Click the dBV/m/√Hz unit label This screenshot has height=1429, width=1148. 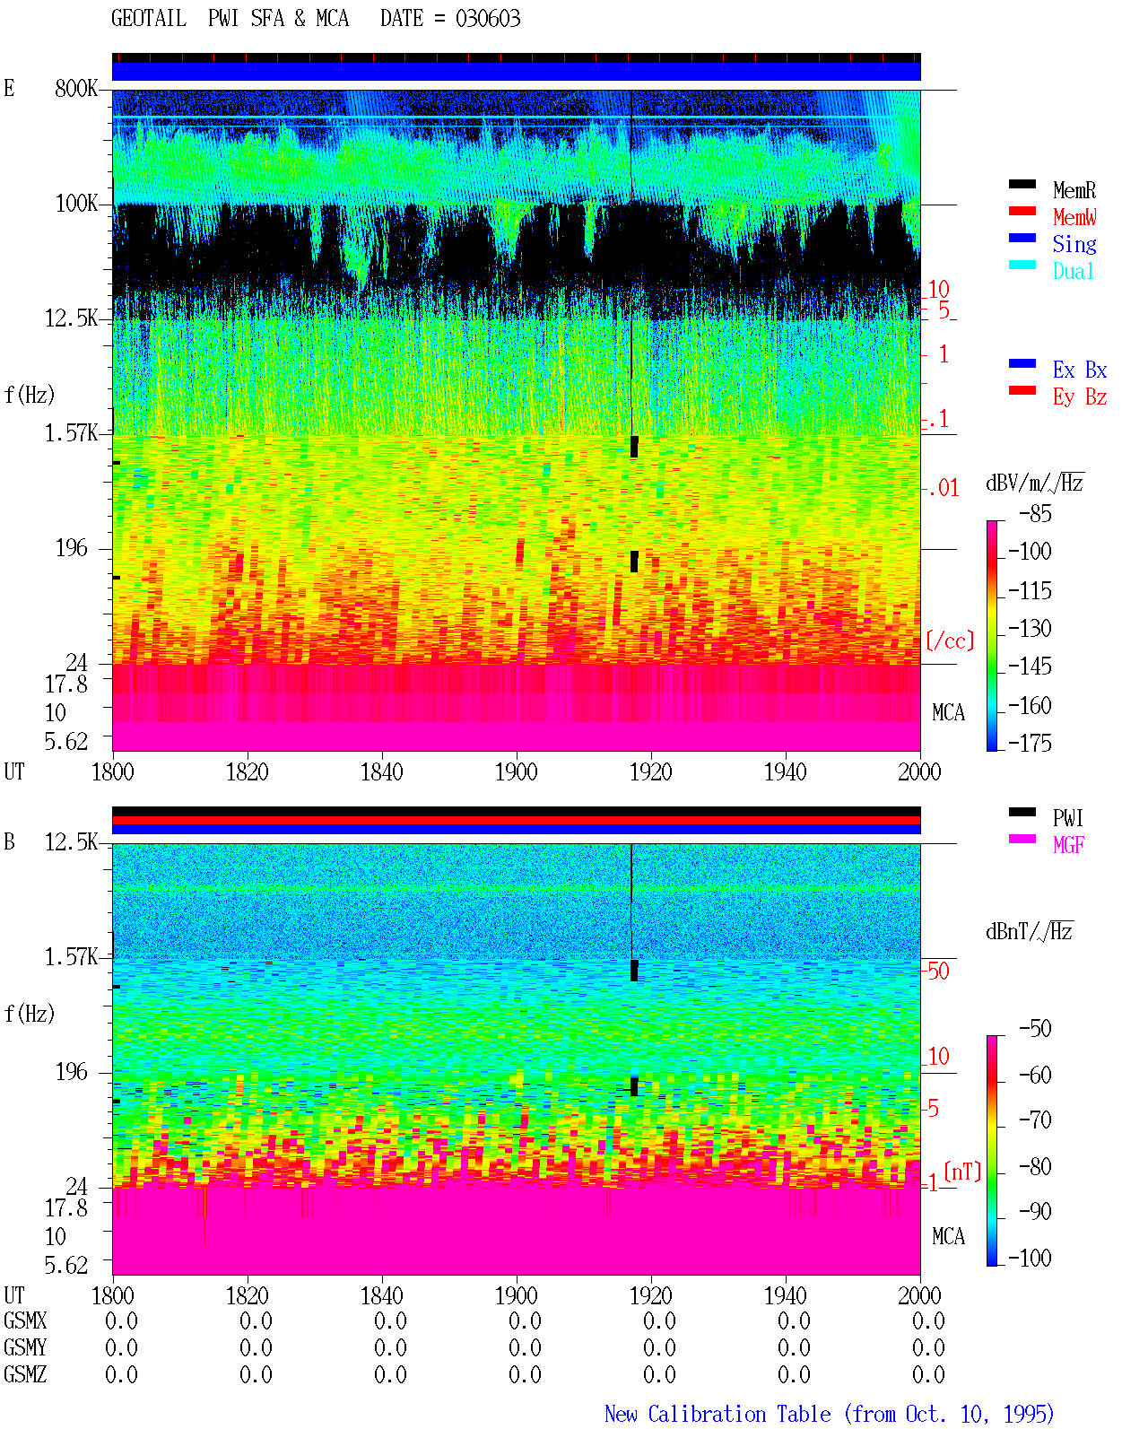tap(1035, 483)
